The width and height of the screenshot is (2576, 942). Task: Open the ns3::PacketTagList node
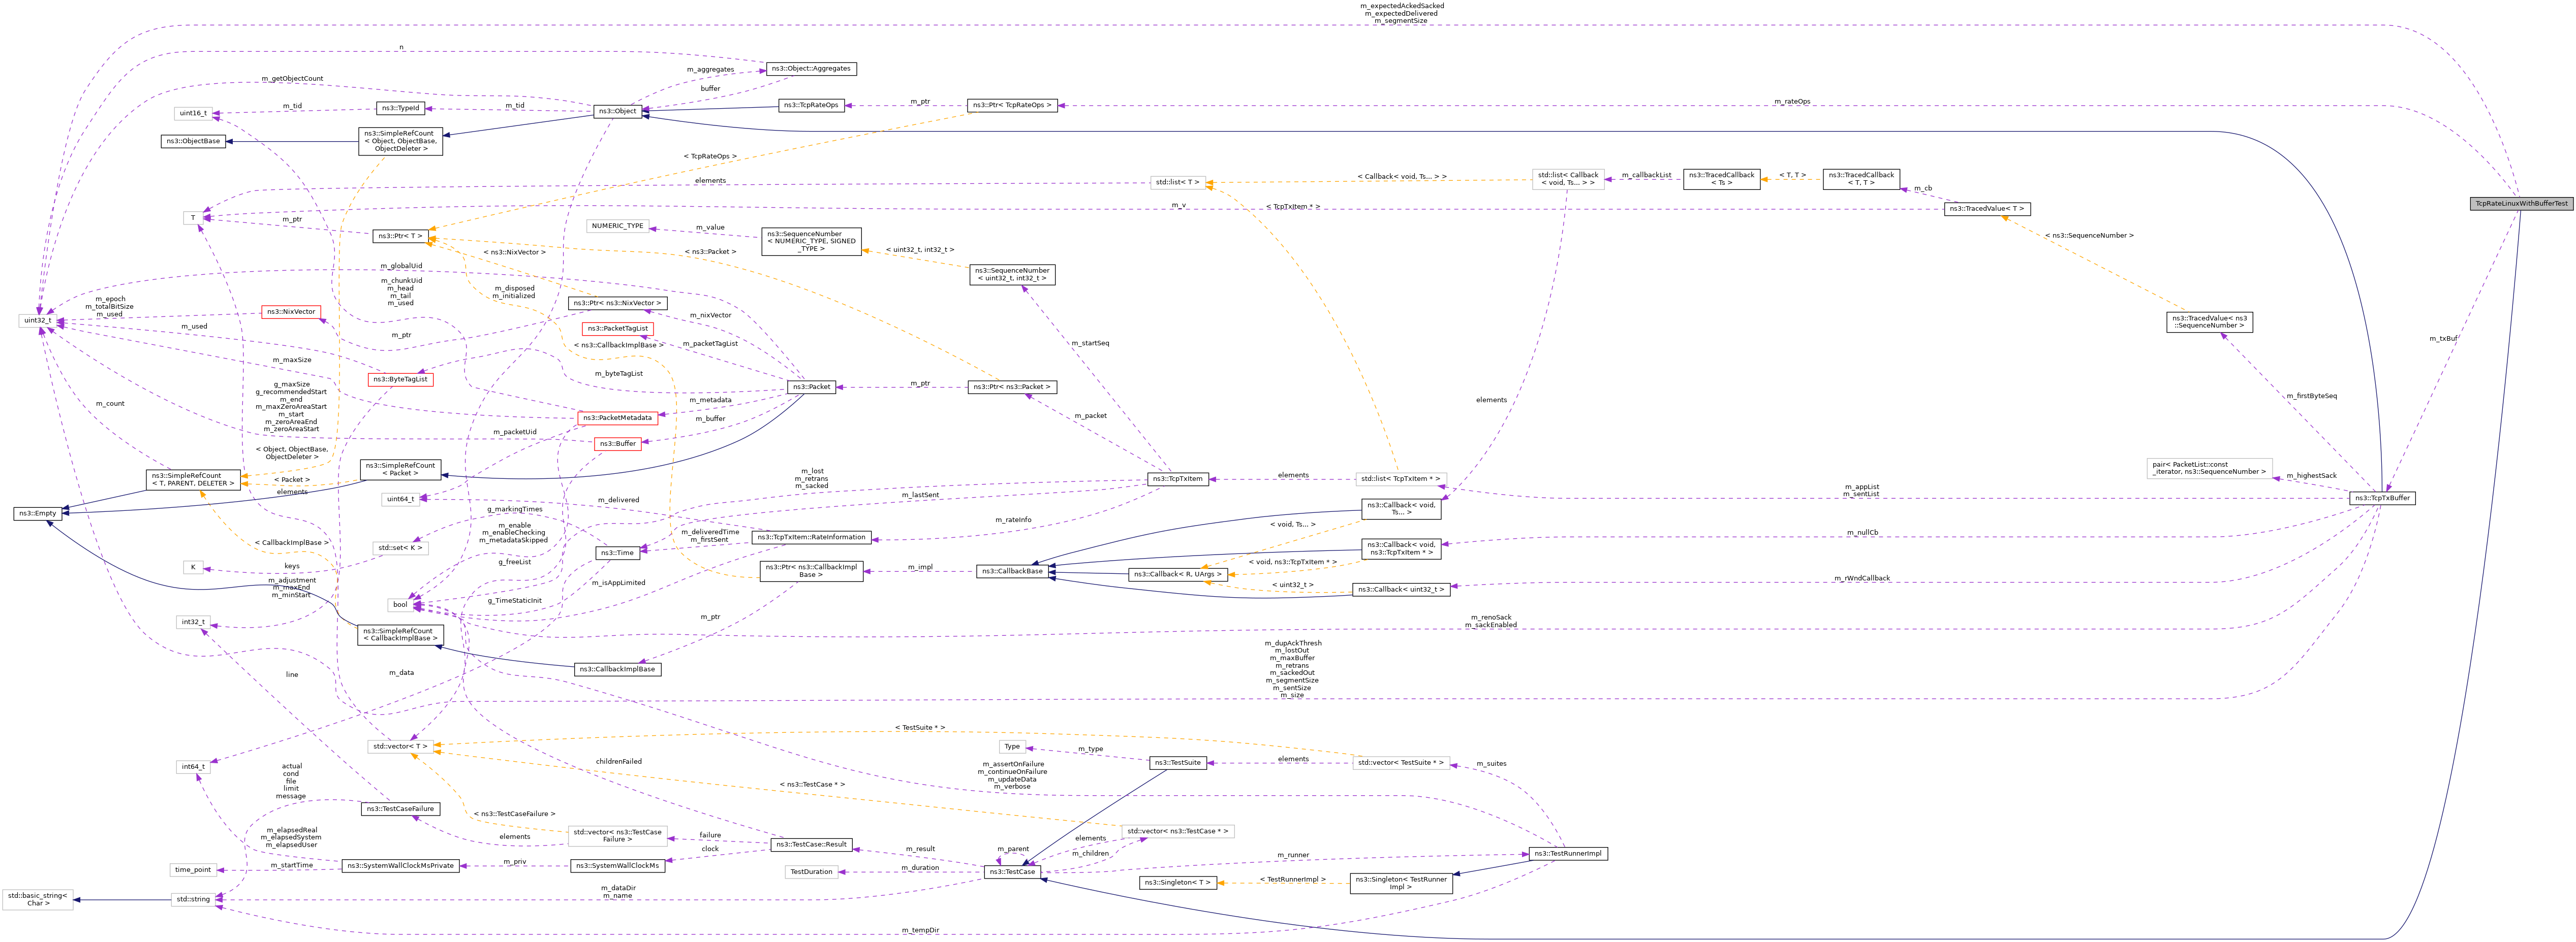coord(618,329)
